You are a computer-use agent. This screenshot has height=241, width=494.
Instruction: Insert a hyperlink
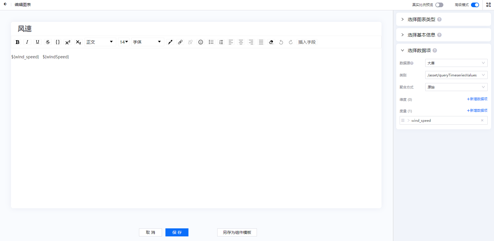tap(180, 42)
